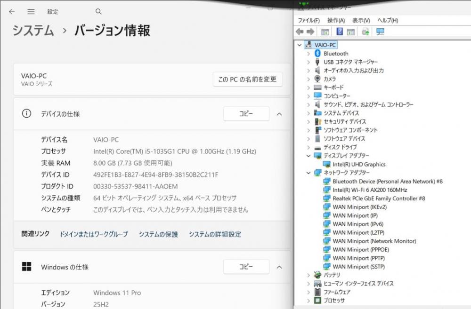Image resolution: width=471 pixels, height=309 pixels.
Task: Click the ヒューマン インターフェイス デバイス icon
Action: click(317, 284)
